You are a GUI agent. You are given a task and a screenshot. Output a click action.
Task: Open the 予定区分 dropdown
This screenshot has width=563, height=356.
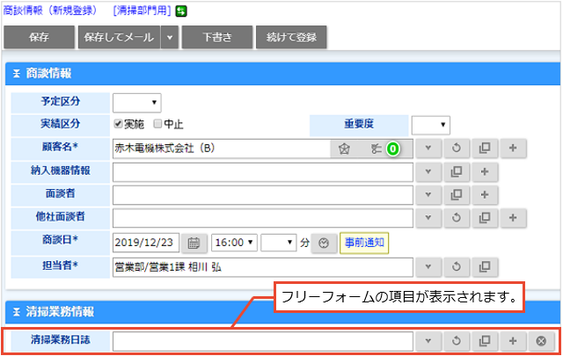pyautogui.click(x=137, y=103)
